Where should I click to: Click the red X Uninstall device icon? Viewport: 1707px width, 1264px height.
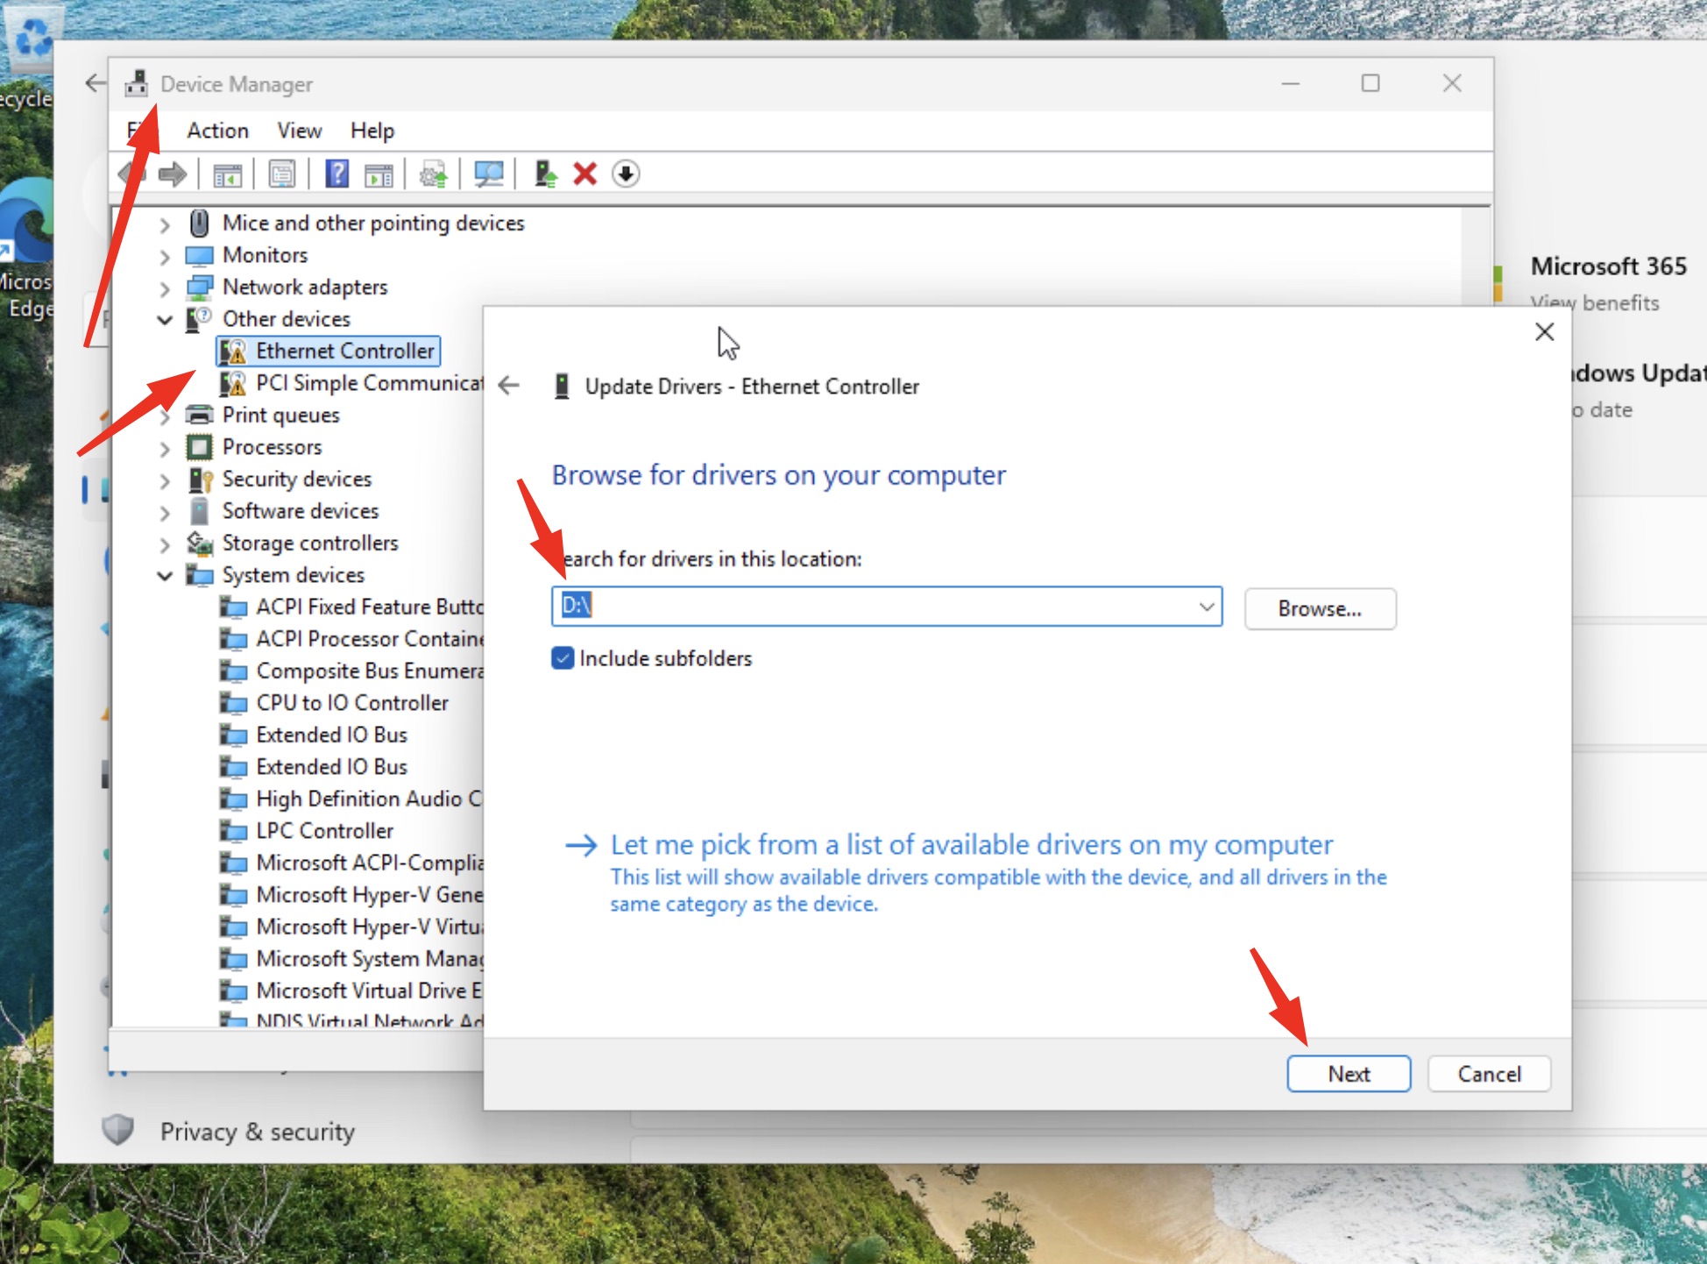[584, 174]
